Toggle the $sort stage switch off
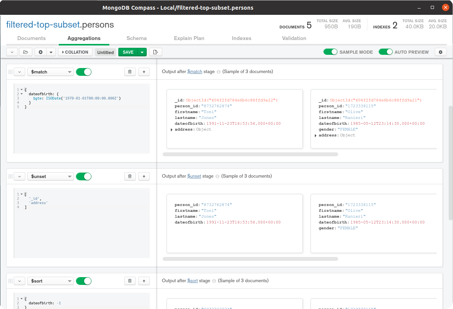The height and width of the screenshot is (309, 453). [x=84, y=281]
